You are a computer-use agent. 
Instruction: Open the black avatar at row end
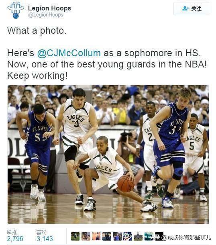click(x=159, y=236)
